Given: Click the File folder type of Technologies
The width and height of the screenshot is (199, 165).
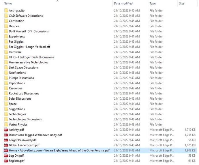Looking at the screenshot, I should (x=156, y=114).
